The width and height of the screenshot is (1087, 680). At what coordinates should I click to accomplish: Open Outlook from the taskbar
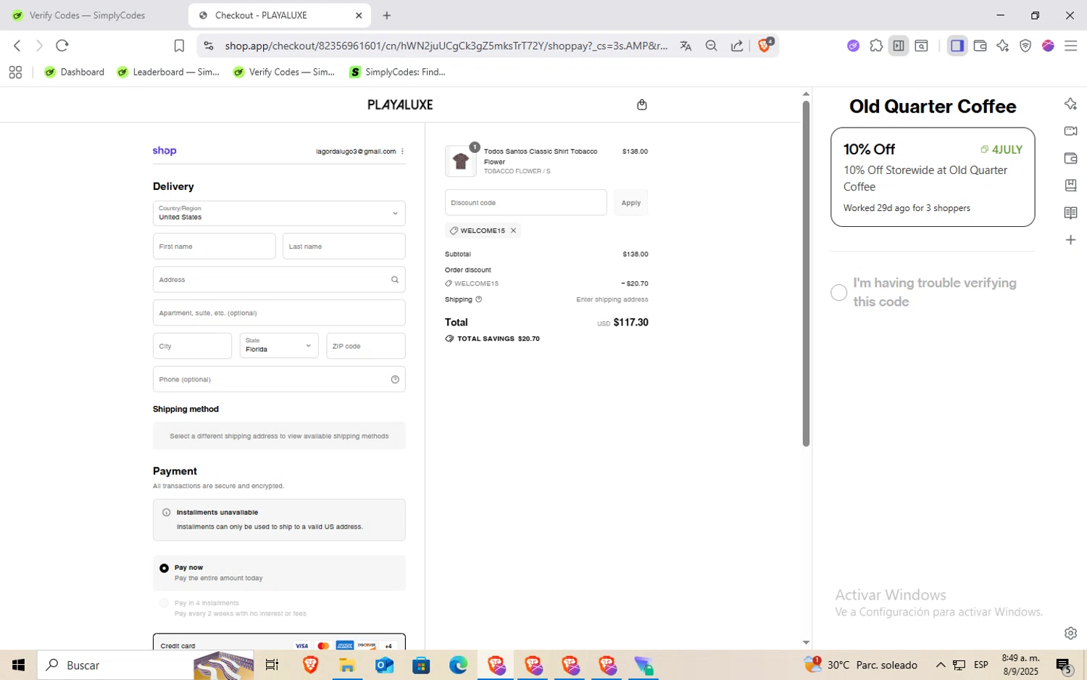pyautogui.click(x=384, y=665)
